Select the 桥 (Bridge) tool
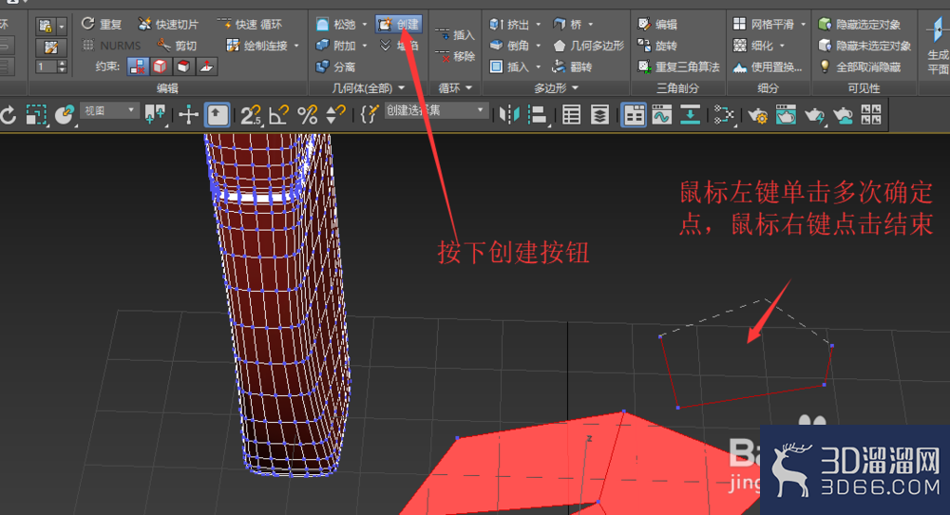The height and width of the screenshot is (515, 950). point(567,25)
